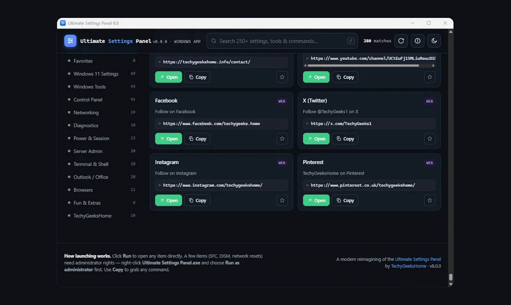The image size is (511, 305).
Task: Open the Instagram card
Action: pos(168,200)
